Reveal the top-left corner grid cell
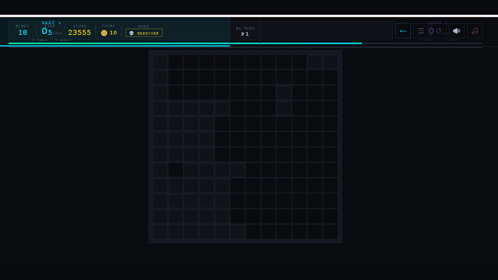This screenshot has height=280, width=498. click(x=160, y=62)
